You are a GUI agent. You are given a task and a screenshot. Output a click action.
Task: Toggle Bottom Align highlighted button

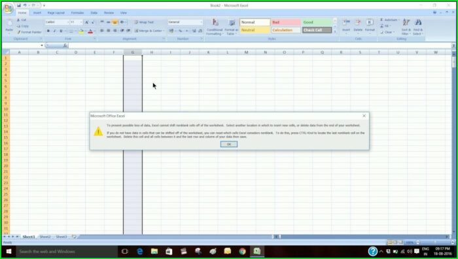click(x=114, y=22)
